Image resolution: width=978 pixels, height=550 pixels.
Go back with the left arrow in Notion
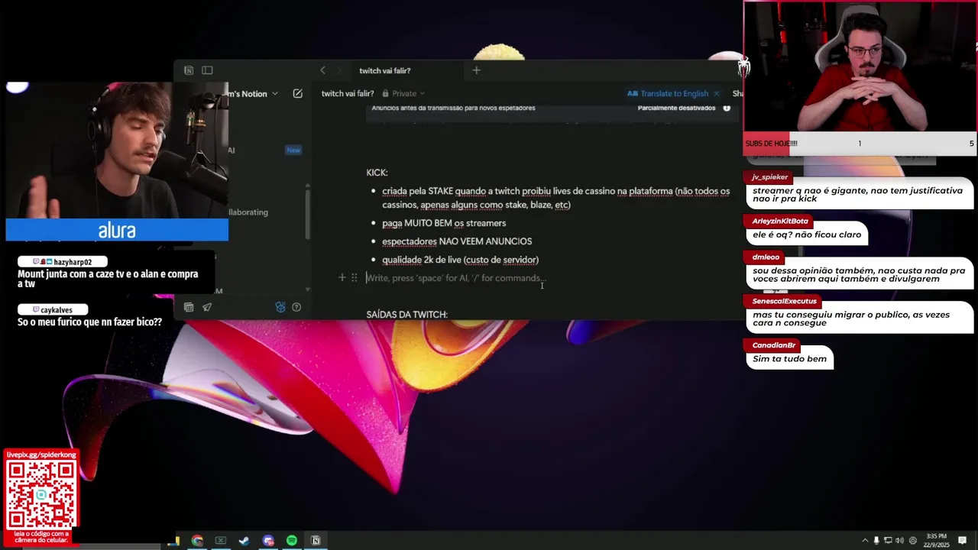(322, 70)
